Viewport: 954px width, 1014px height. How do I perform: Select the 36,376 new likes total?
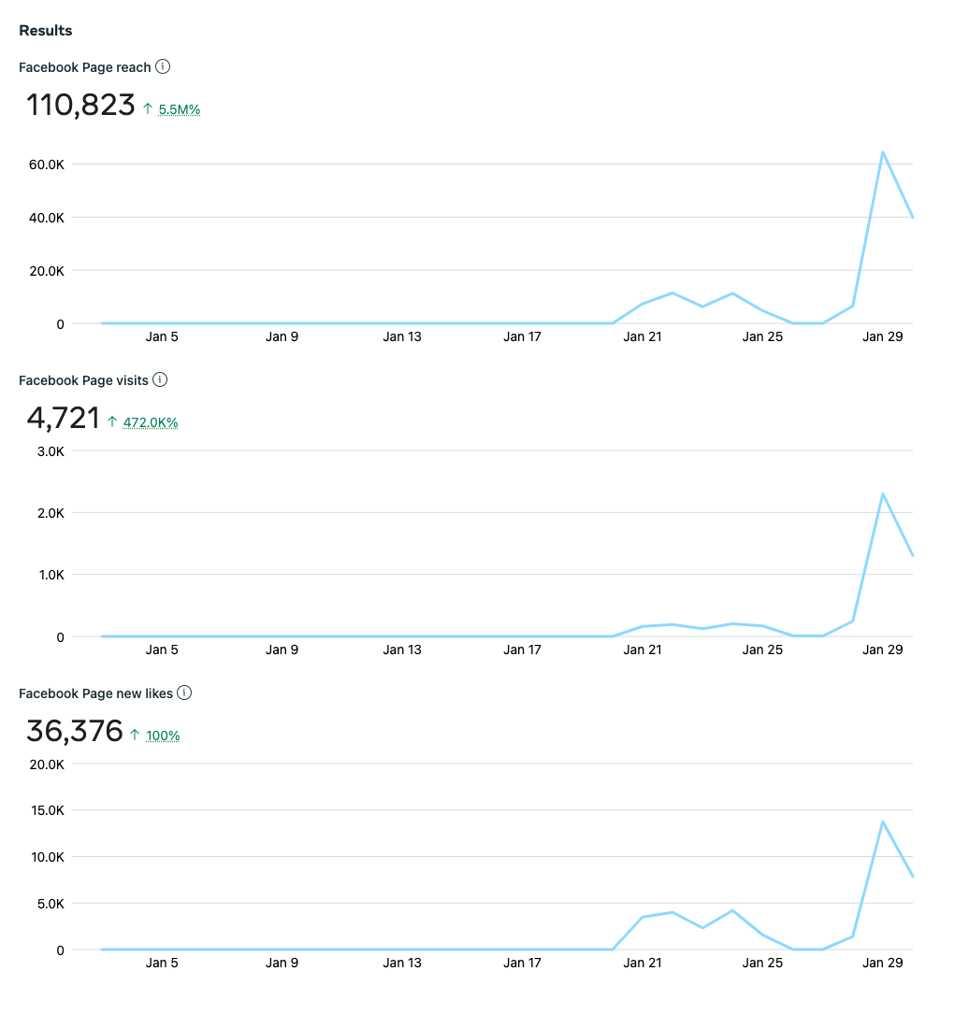tap(75, 731)
